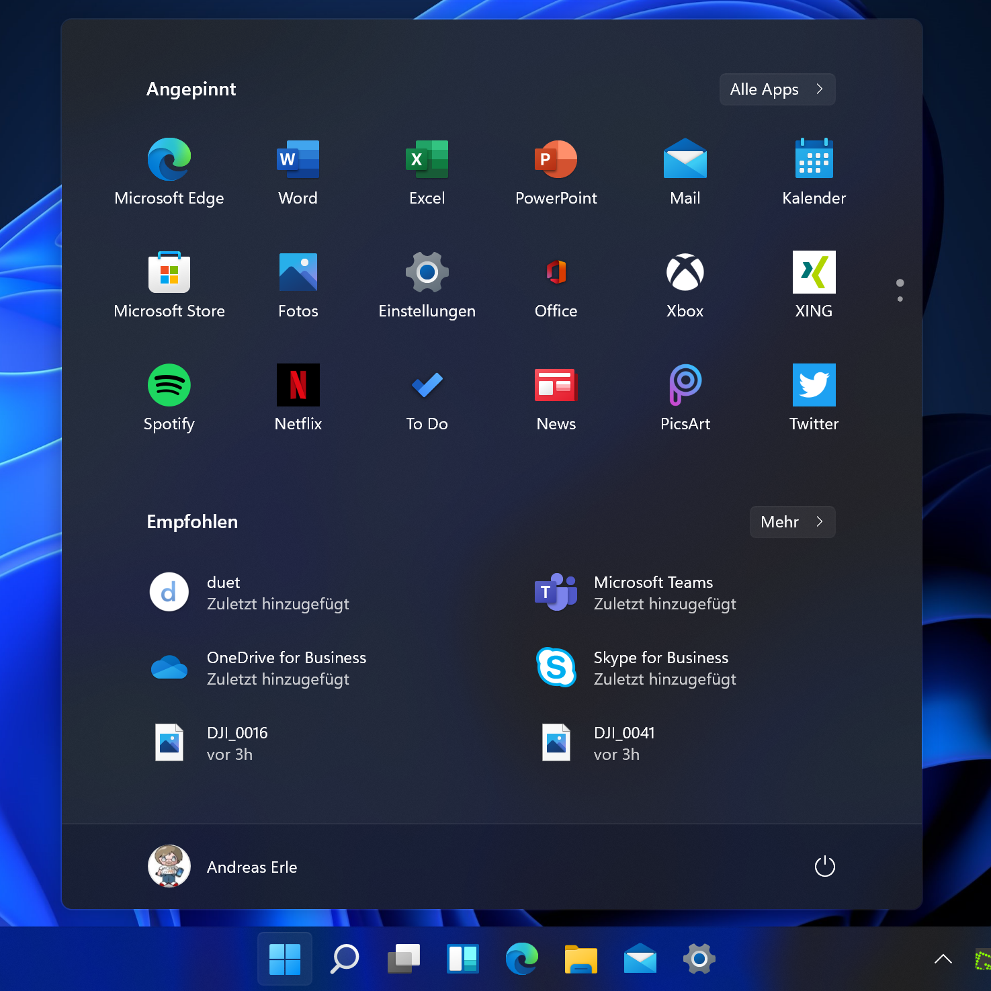This screenshot has height=991, width=991.
Task: Start PowerPoint from pinned apps
Action: click(556, 173)
